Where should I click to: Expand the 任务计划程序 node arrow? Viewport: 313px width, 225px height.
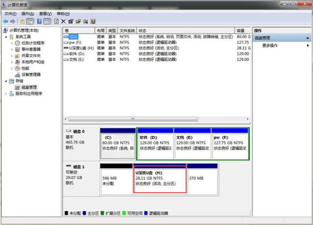[12, 43]
